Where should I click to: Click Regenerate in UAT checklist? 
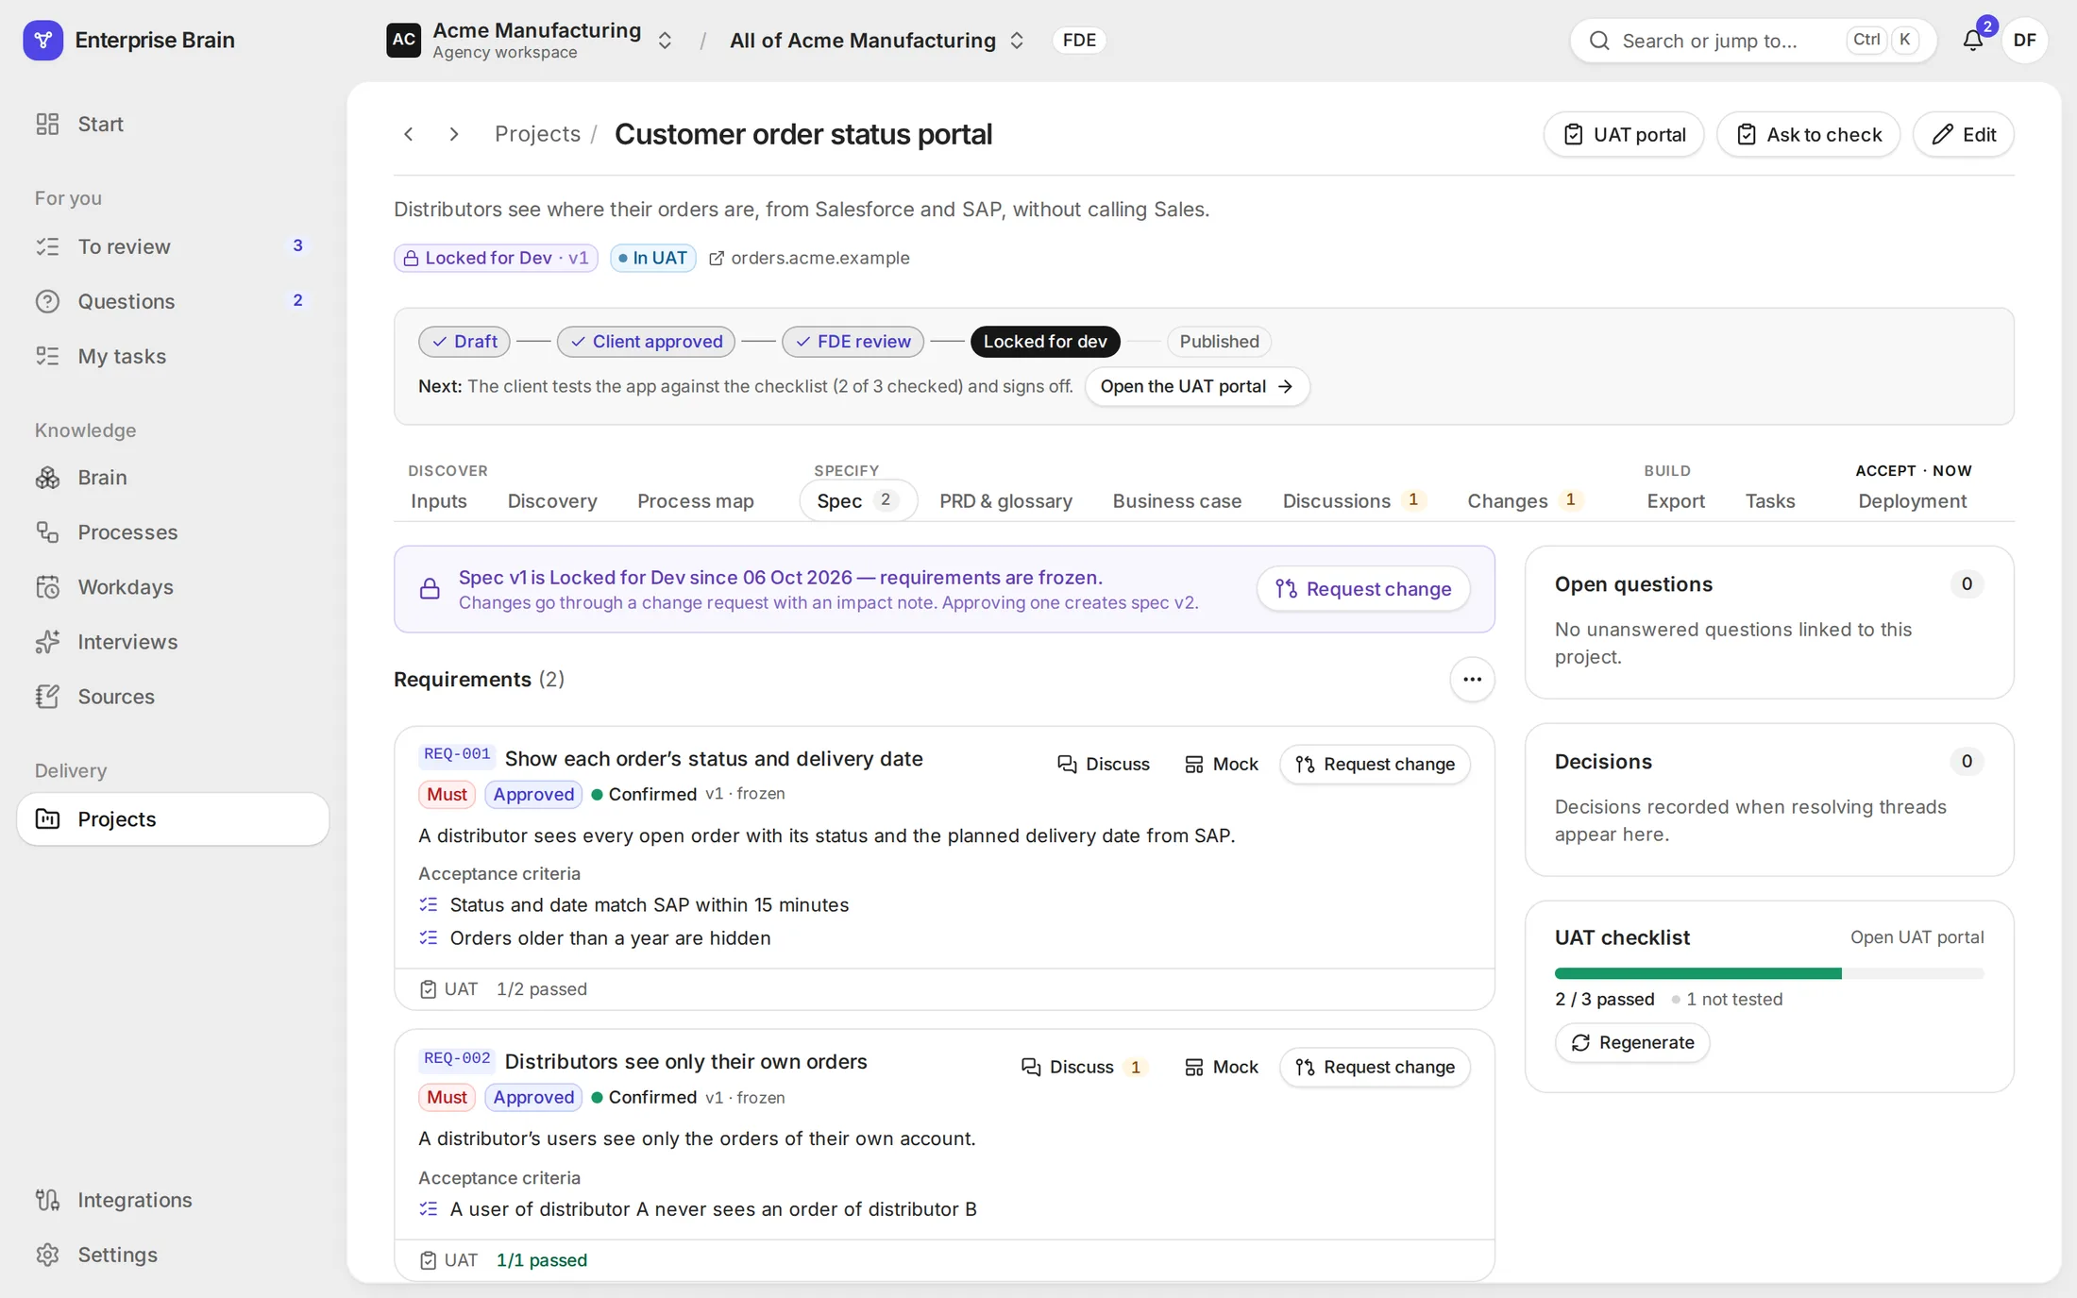click(1631, 1043)
